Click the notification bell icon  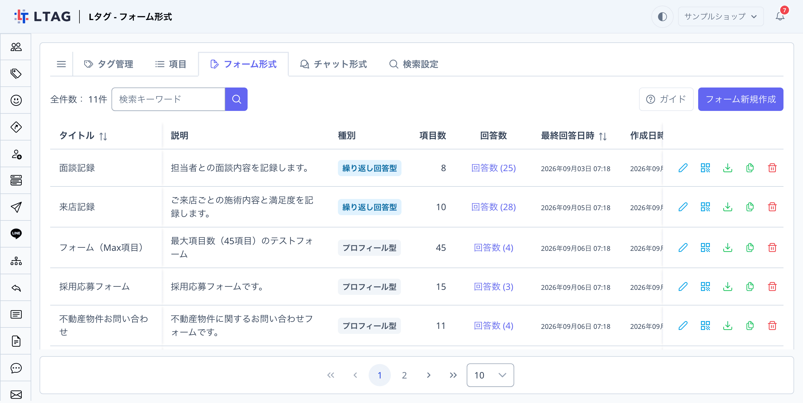[780, 16]
